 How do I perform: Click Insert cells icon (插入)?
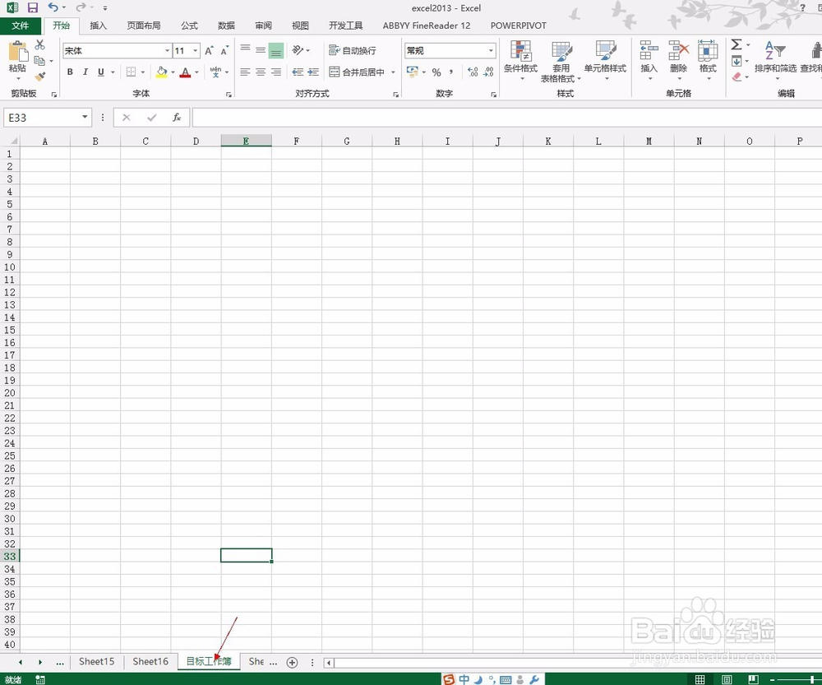pyautogui.click(x=649, y=60)
